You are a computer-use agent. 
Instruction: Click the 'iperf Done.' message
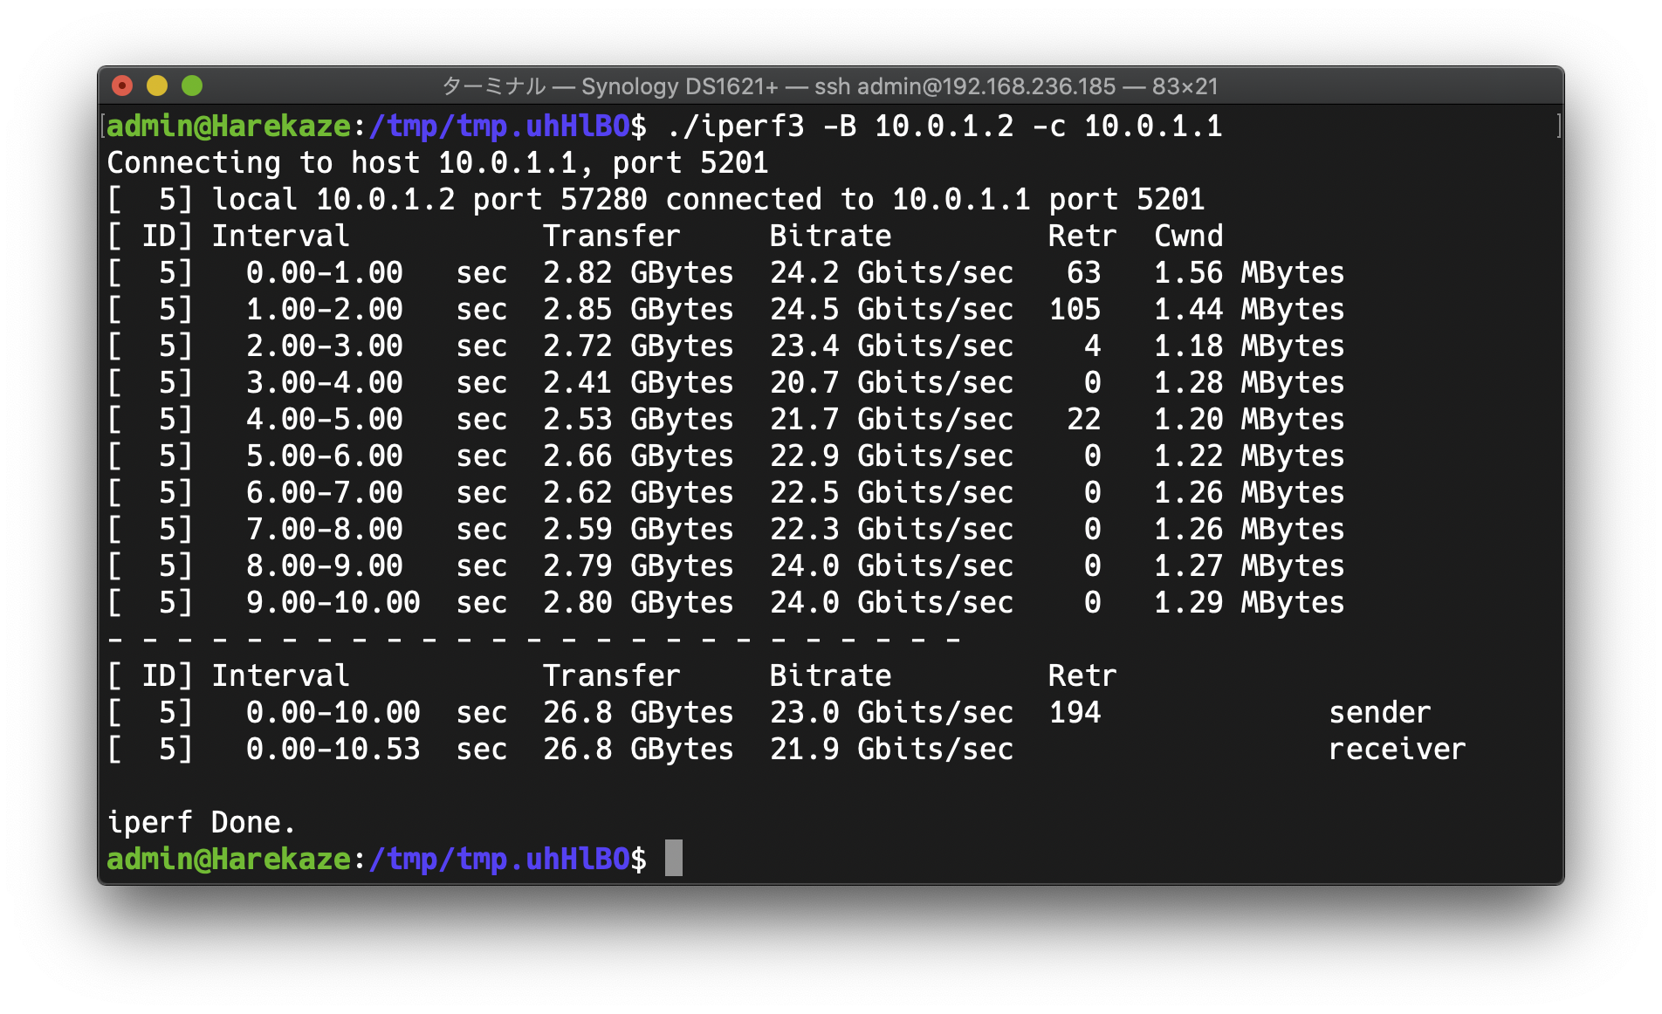(x=202, y=823)
